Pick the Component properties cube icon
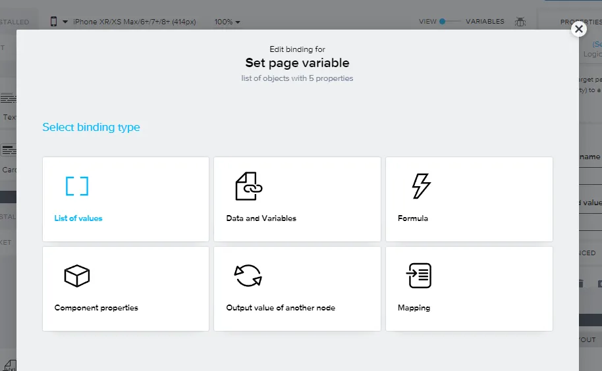Screen dimensions: 602x371 click(77, 276)
